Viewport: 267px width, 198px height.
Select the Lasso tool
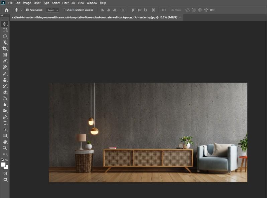pyautogui.click(x=5, y=36)
